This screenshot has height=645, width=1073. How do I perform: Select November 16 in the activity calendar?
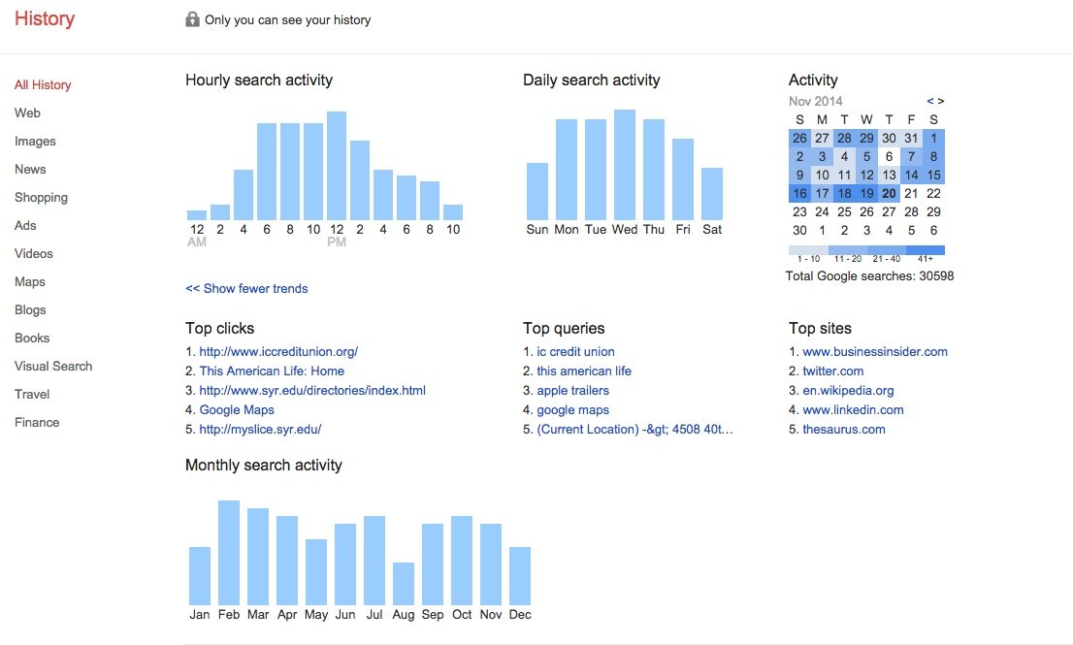pyautogui.click(x=799, y=194)
